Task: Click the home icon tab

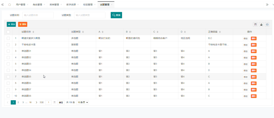Action: click(9, 5)
